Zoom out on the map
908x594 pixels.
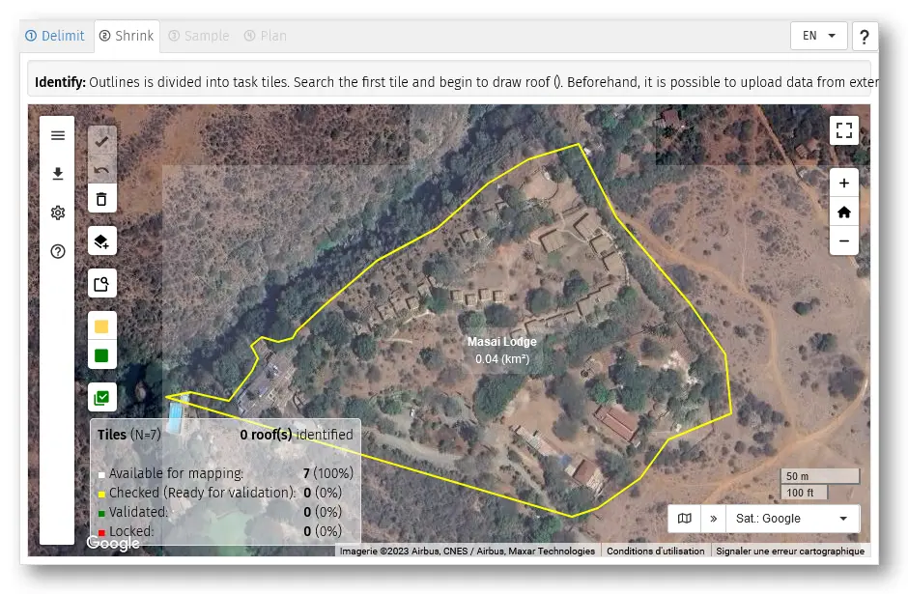[x=843, y=240]
